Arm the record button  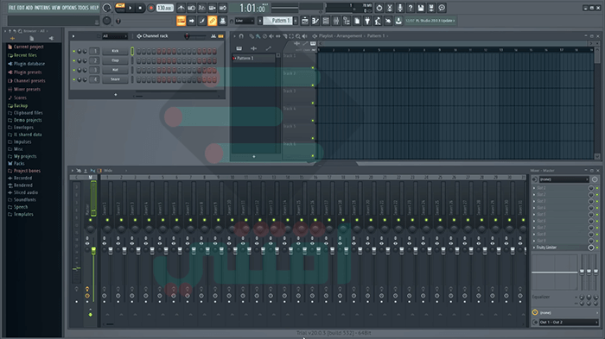151,8
